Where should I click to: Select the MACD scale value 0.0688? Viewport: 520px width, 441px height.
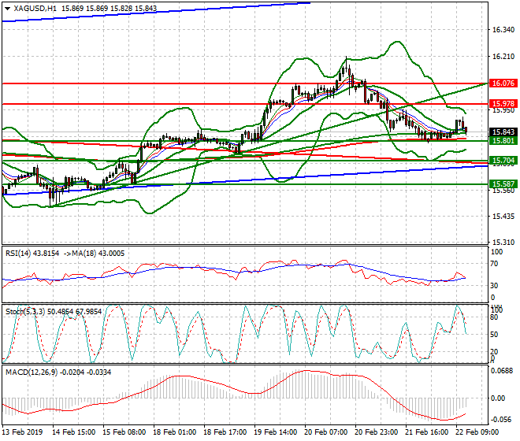(x=502, y=371)
